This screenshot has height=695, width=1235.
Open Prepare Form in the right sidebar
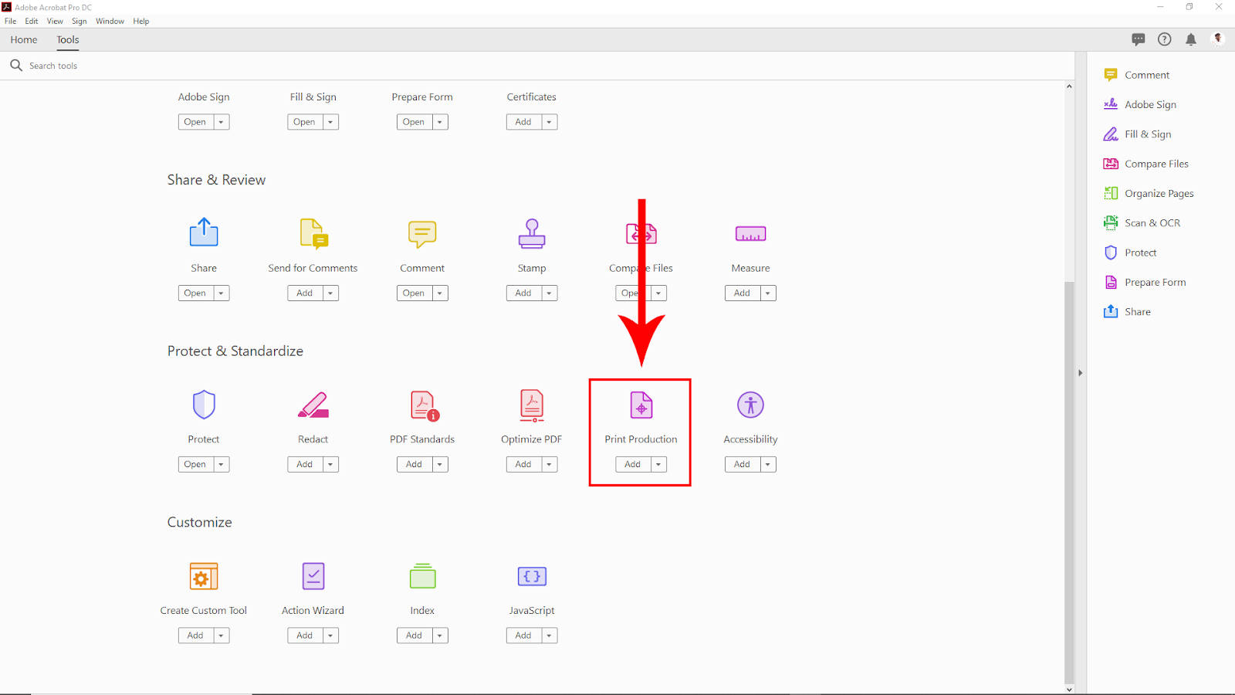click(x=1145, y=282)
